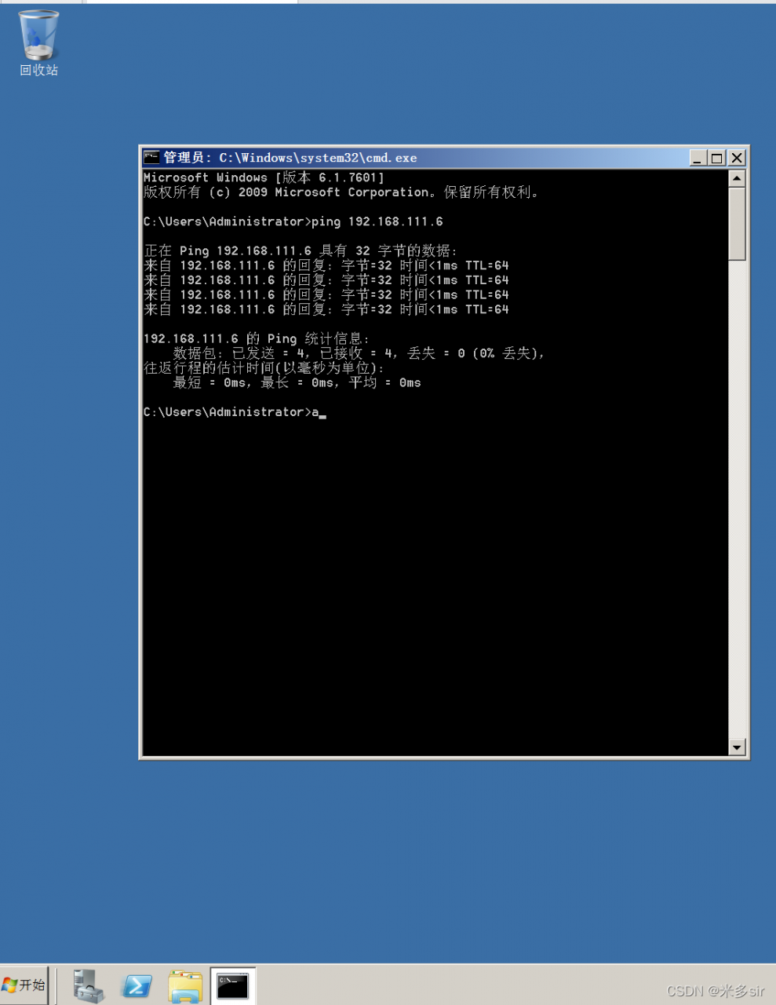Click the cmd vertical scrollbar thumb
Image resolution: width=776 pixels, height=1005 pixels.
coord(737,223)
